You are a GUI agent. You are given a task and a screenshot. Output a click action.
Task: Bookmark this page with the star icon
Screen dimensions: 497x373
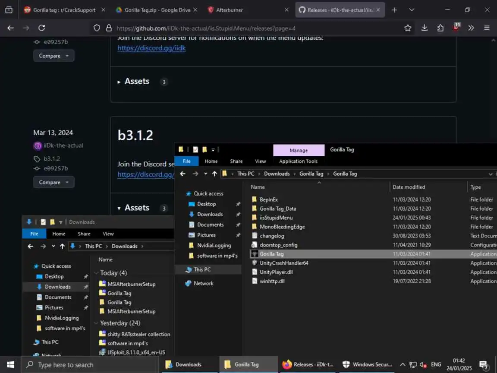[x=408, y=28]
